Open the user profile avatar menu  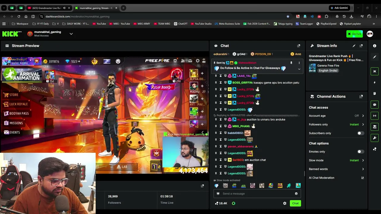coord(370,34)
